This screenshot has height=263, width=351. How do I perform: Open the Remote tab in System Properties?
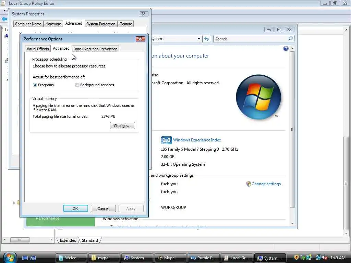126,24
